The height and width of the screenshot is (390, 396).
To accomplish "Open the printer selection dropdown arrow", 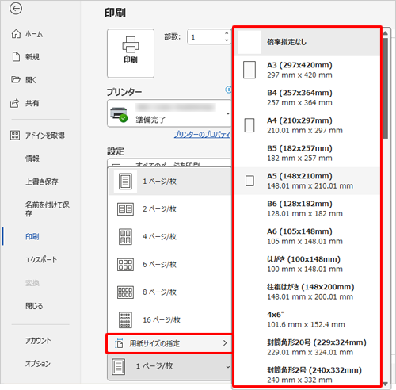I will [x=228, y=113].
